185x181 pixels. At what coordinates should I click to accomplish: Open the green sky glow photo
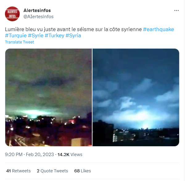coord(48,97)
